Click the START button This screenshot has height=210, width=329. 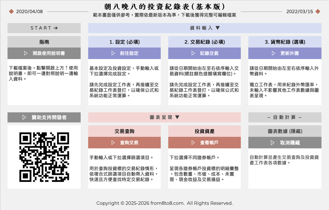44,28
